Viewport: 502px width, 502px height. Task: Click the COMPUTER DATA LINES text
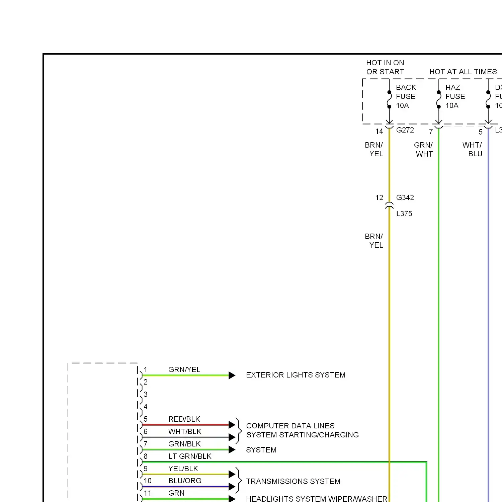(x=290, y=426)
